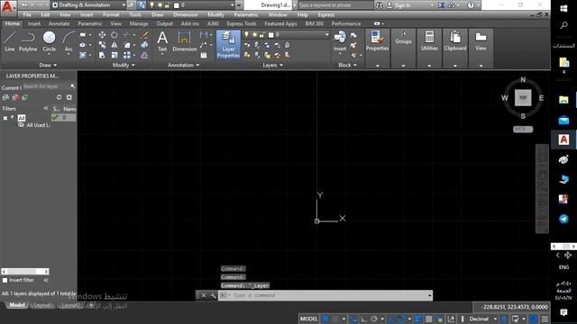This screenshot has width=577, height=324.
Task: Open layer manager settings gear
Action: [69, 97]
